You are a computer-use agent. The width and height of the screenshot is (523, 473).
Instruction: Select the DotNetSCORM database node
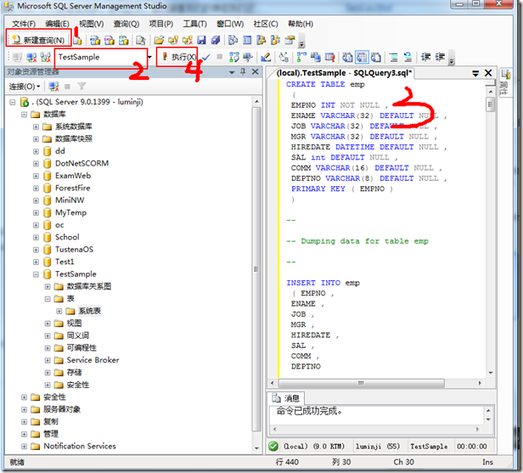click(82, 163)
